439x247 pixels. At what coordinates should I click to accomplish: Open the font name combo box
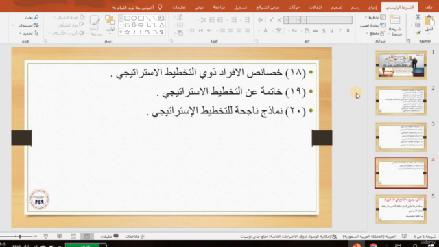327,20
